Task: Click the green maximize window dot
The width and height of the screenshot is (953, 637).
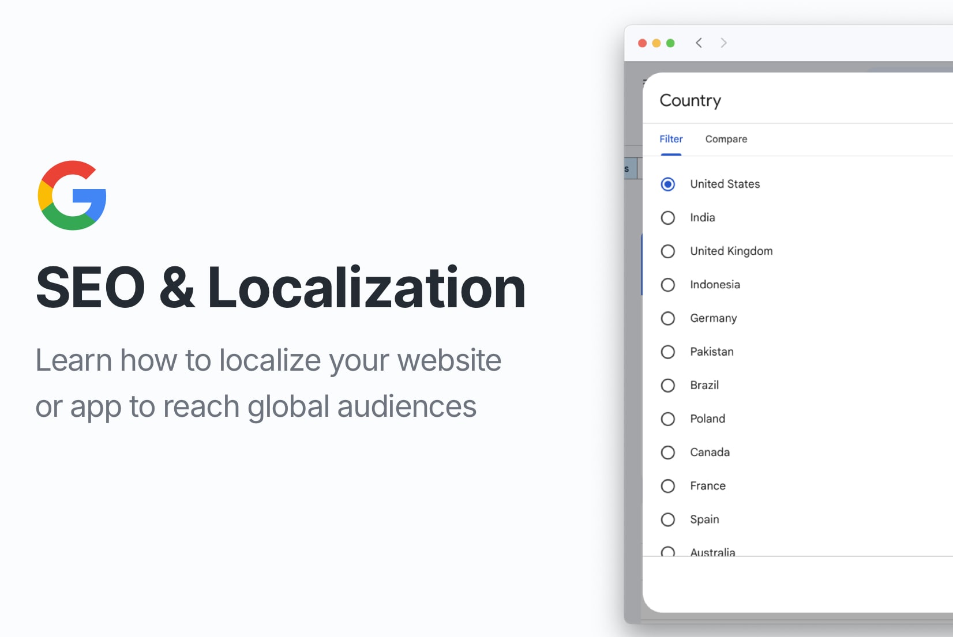Action: (x=670, y=43)
